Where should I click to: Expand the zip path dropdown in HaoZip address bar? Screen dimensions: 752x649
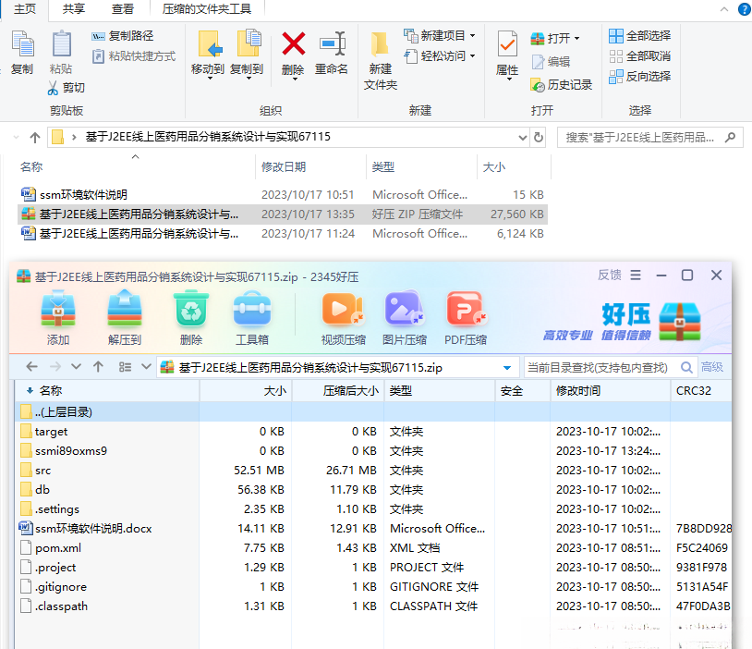(504, 367)
